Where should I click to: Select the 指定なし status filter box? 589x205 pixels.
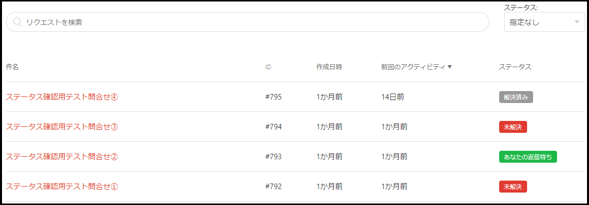(544, 22)
